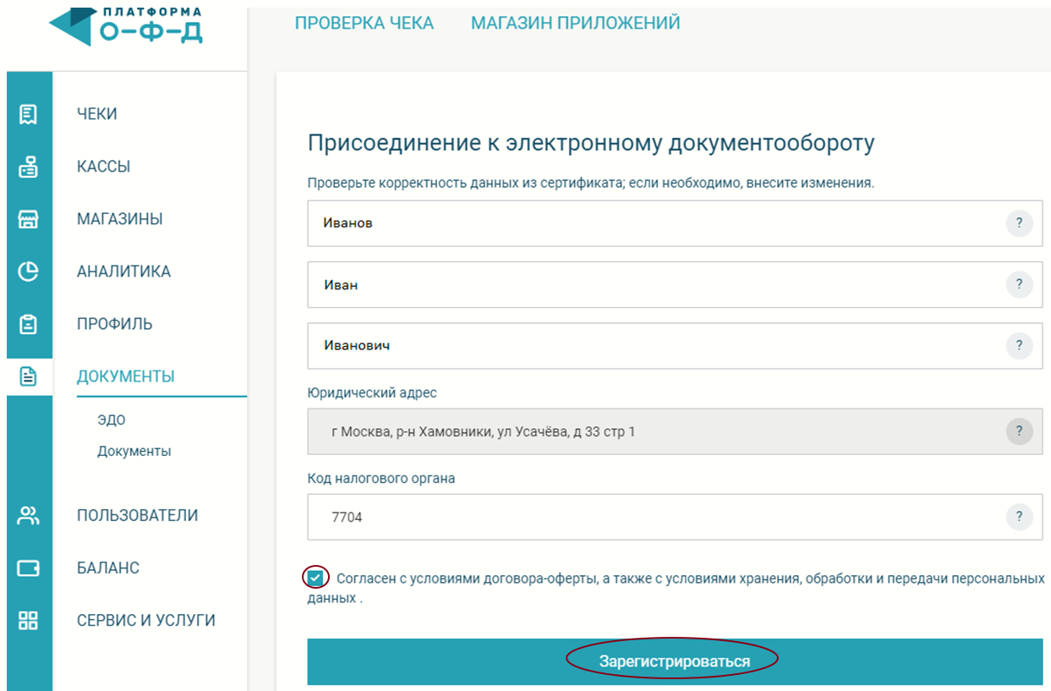Click the analytics pie chart icon

(x=29, y=271)
